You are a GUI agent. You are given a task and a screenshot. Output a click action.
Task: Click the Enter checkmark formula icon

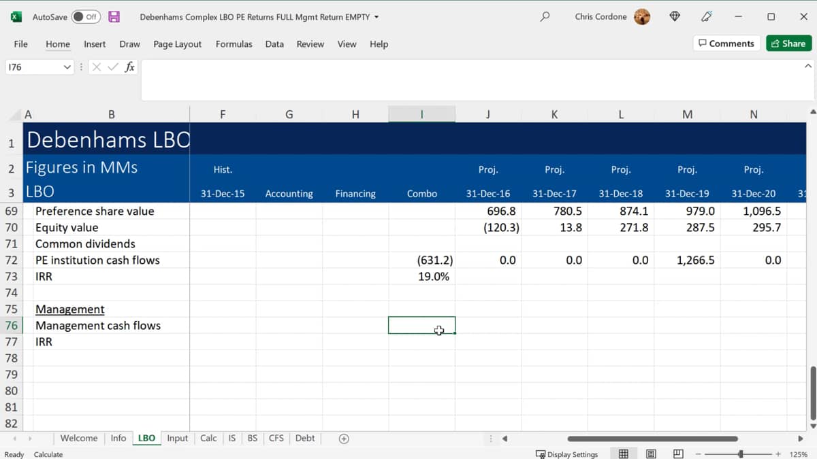(x=113, y=67)
